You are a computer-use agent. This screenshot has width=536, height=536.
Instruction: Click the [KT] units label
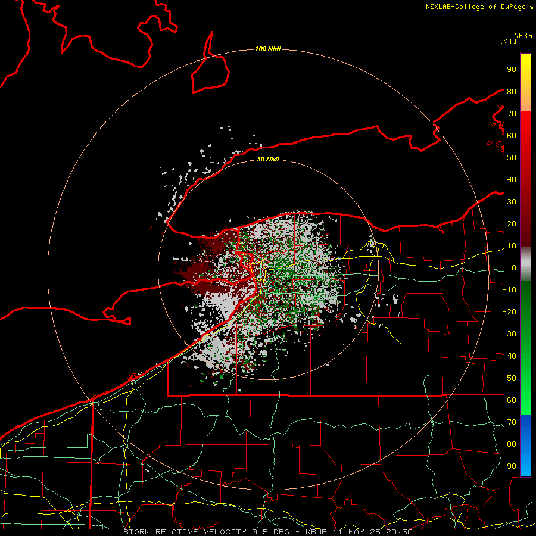coord(508,41)
